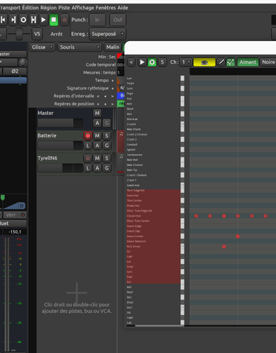The height and width of the screenshot is (353, 276).
Task: Adjust the Batterie track gain fader
Action: point(61,145)
